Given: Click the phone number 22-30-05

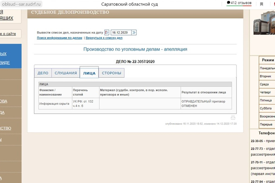Looking at the screenshot, I should pos(257,141).
